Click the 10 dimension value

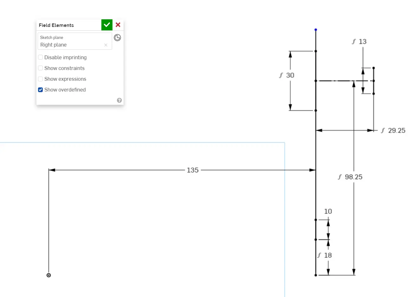[x=328, y=211]
